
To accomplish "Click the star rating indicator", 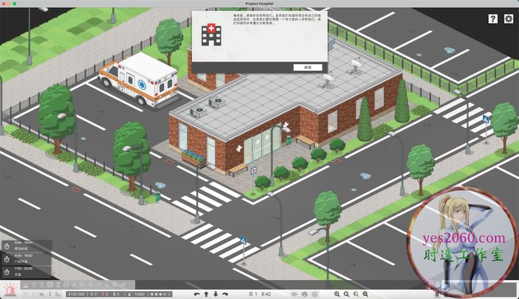I will [x=160, y=294].
